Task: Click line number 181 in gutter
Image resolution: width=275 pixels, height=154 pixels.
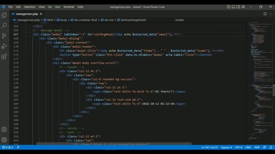Action: point(16,92)
